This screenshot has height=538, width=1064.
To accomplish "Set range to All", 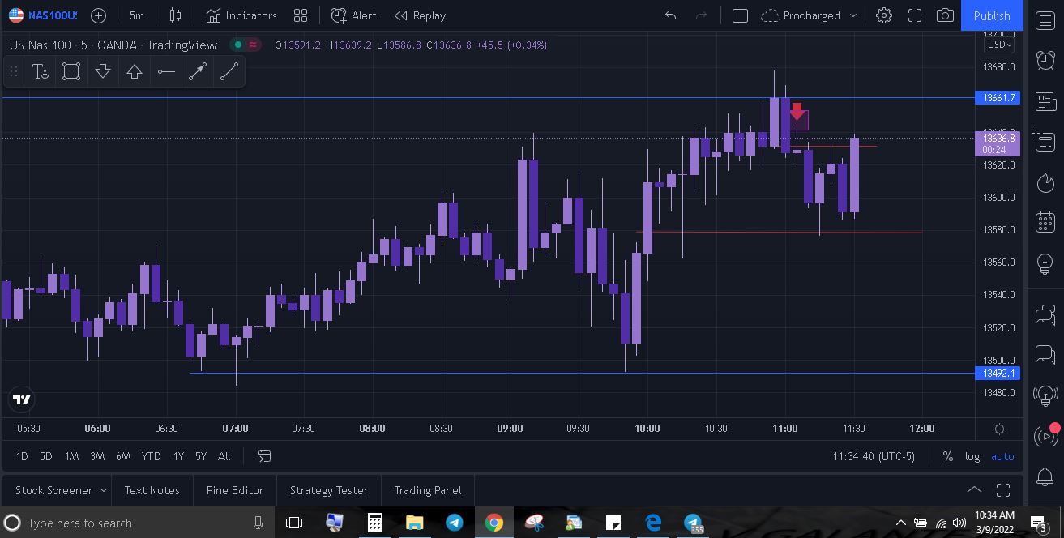I will 224,456.
